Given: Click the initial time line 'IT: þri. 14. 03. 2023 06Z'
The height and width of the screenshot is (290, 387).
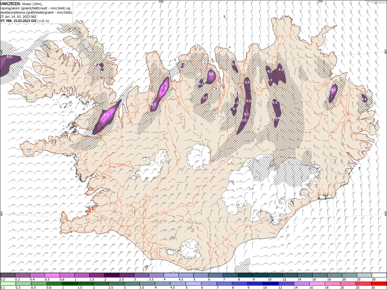Looking at the screenshot, I should pyautogui.click(x=18, y=17).
